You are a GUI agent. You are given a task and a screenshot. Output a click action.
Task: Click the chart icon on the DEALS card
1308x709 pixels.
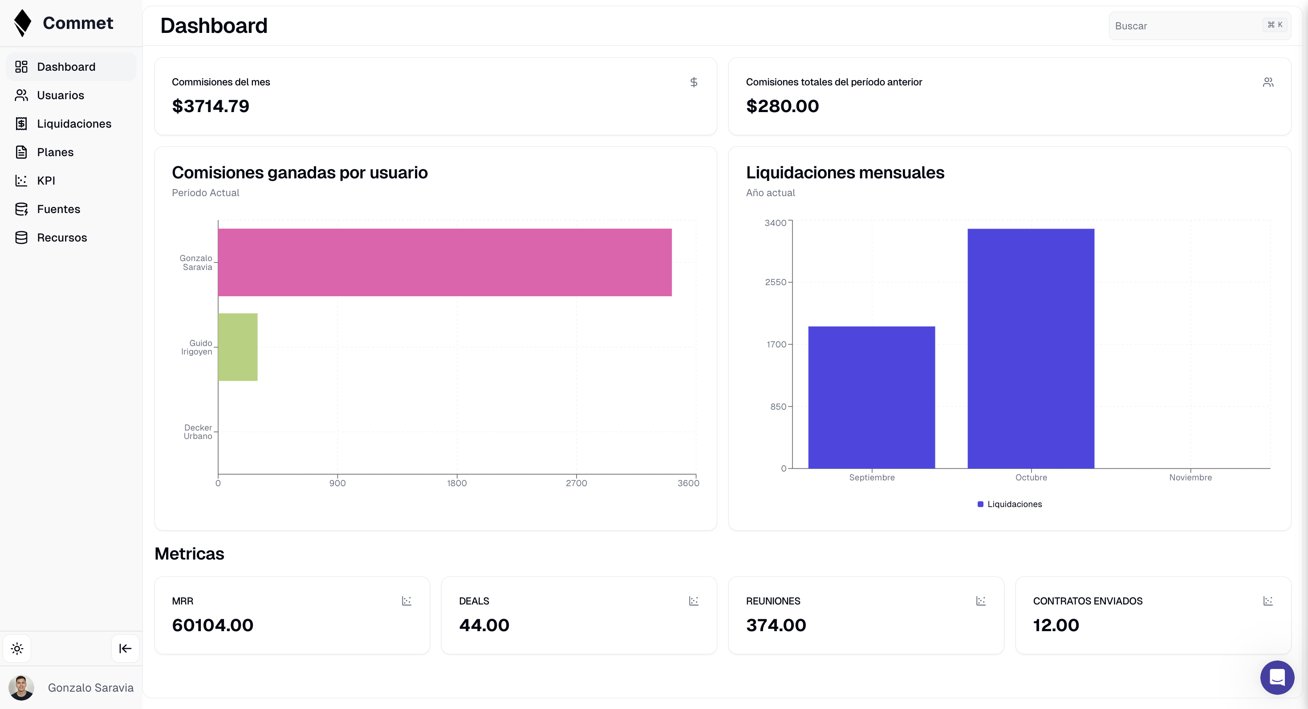click(x=693, y=600)
